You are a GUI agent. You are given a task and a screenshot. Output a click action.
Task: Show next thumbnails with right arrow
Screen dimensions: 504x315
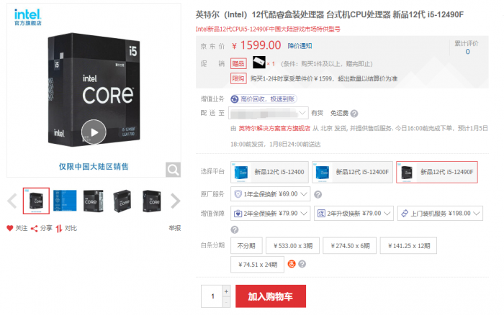[175, 201]
